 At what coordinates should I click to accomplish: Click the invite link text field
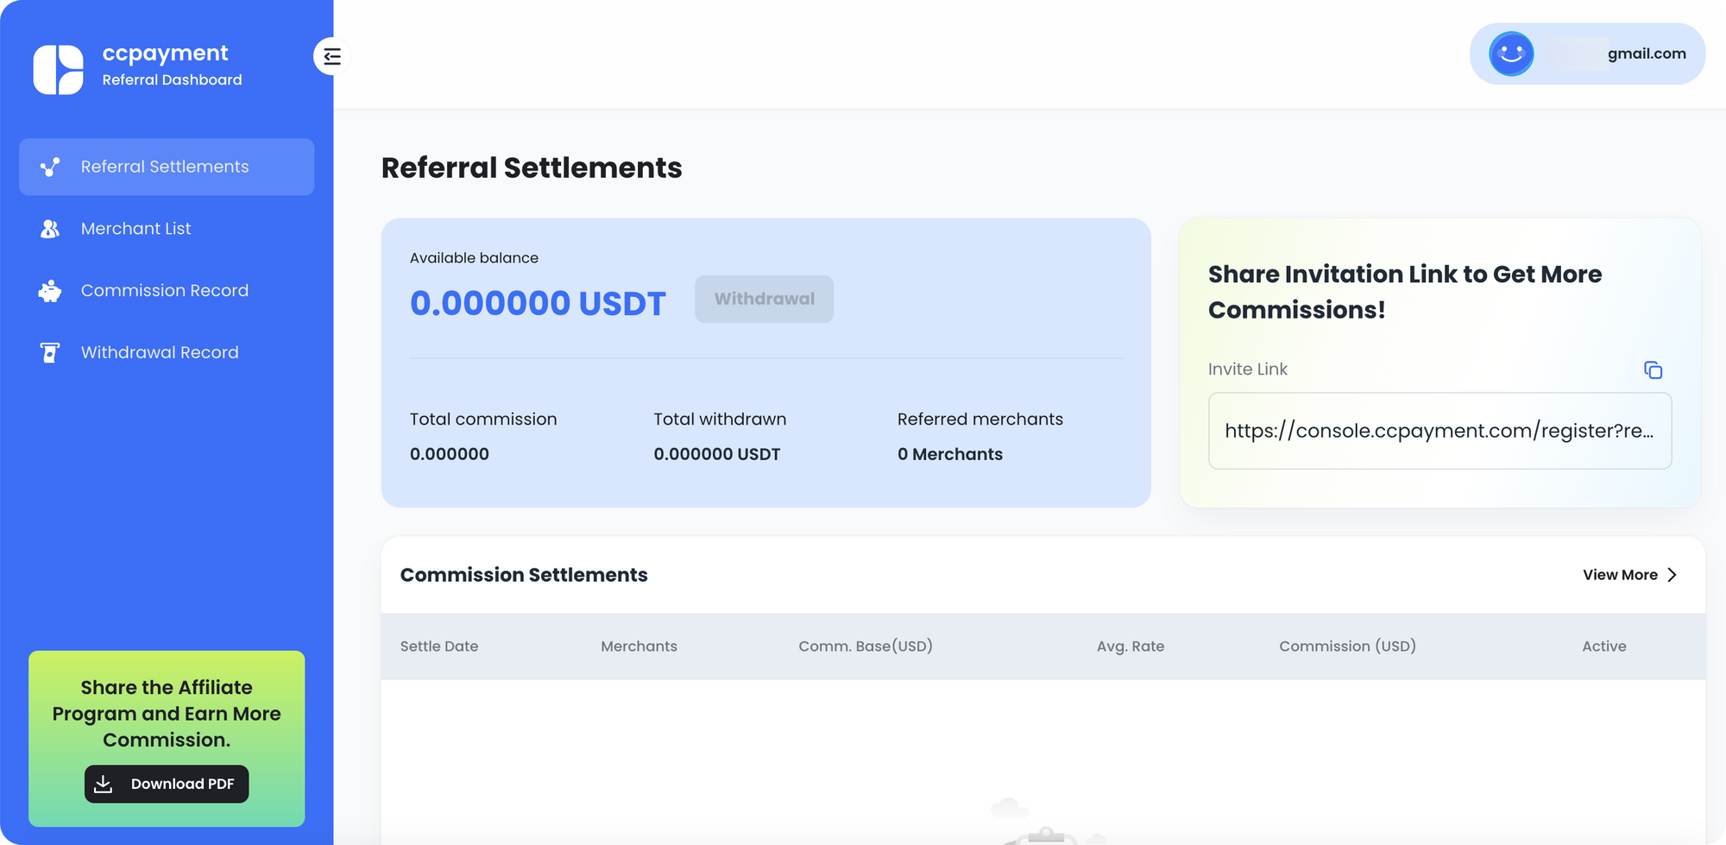[1439, 431]
